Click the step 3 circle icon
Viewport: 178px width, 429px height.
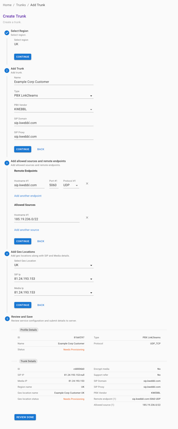(x=7, y=163)
